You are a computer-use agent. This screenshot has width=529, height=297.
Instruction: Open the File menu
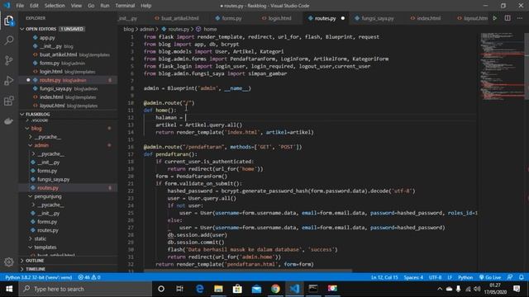point(20,6)
